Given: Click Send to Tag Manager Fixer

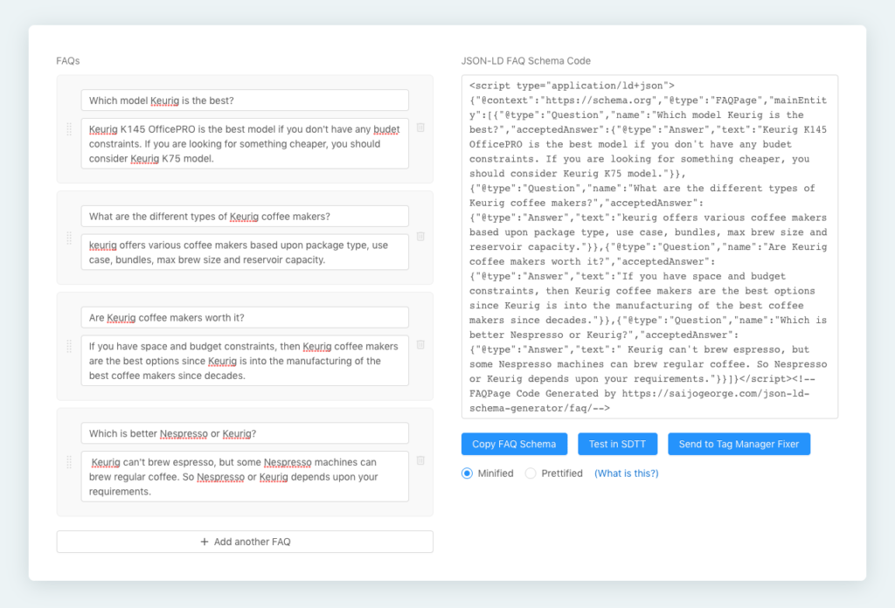Looking at the screenshot, I should coord(739,444).
